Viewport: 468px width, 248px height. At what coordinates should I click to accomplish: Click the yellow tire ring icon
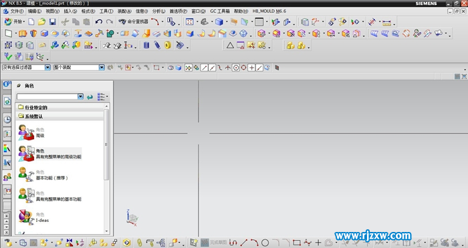[168, 45]
